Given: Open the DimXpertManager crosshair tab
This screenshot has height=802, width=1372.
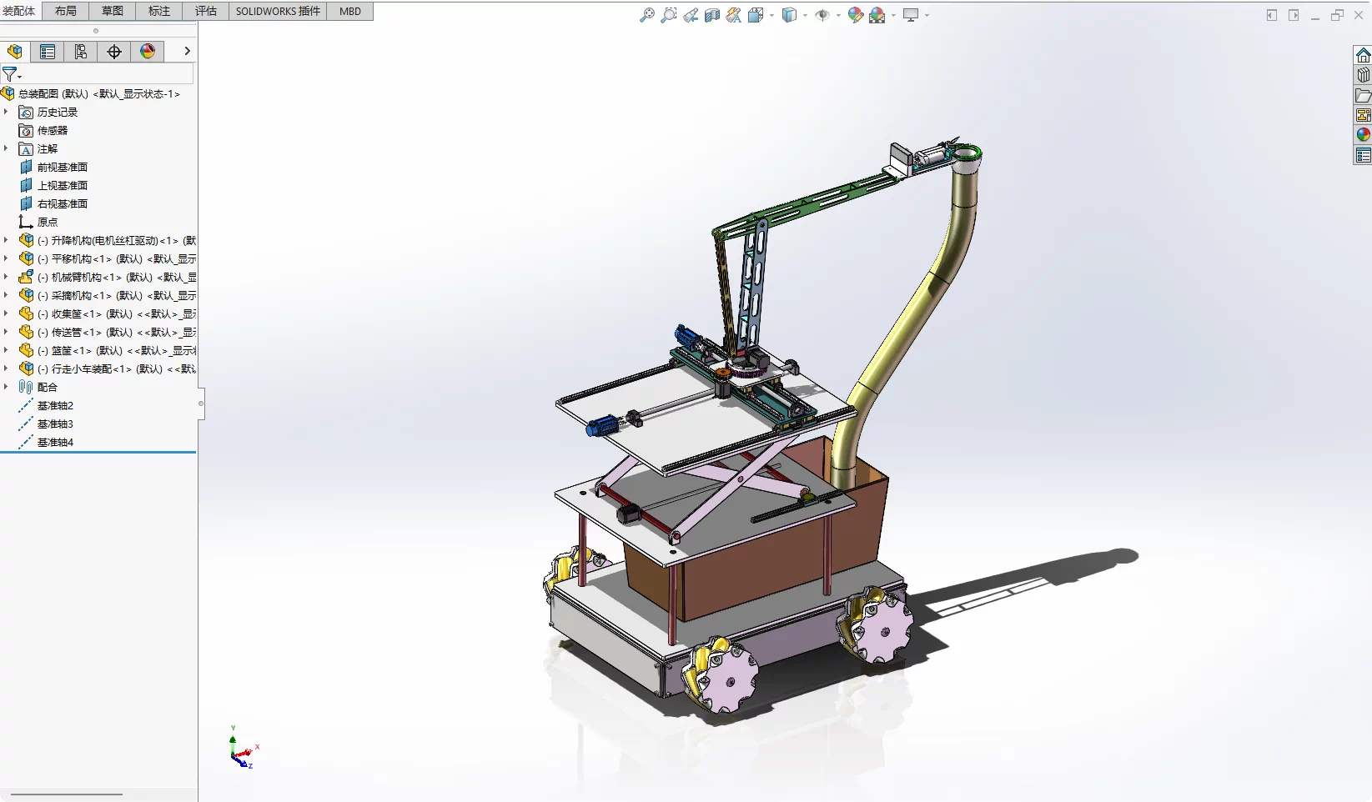Looking at the screenshot, I should click(114, 51).
